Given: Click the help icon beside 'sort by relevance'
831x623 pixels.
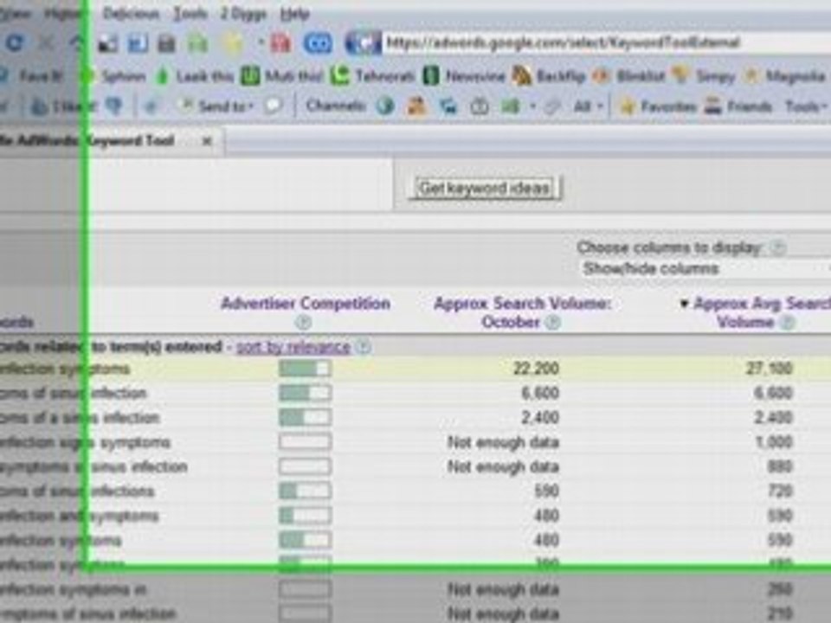Looking at the screenshot, I should (x=363, y=347).
